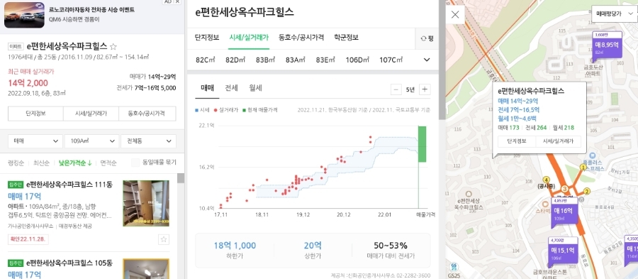Image resolution: width=638 pixels, height=279 pixels.
Task: Switch to 시세/실거래가 tab
Action: (249, 38)
